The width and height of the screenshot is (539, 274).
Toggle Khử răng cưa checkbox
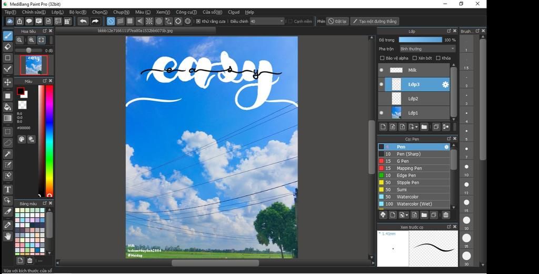click(198, 22)
